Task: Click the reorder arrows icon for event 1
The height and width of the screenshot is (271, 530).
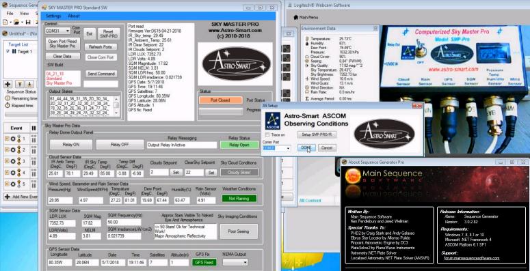Action: [x=19, y=139]
